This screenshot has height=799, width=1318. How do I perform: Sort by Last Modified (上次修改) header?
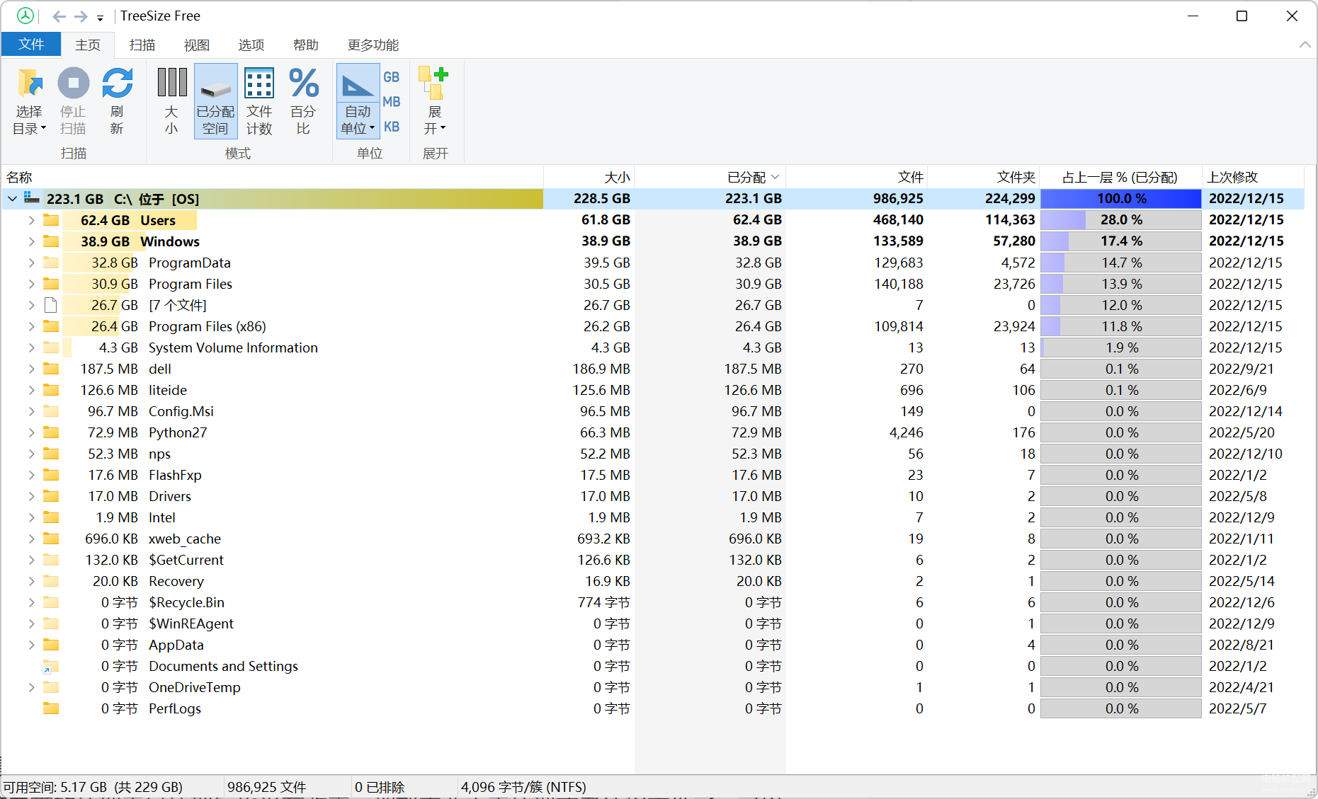[1253, 177]
